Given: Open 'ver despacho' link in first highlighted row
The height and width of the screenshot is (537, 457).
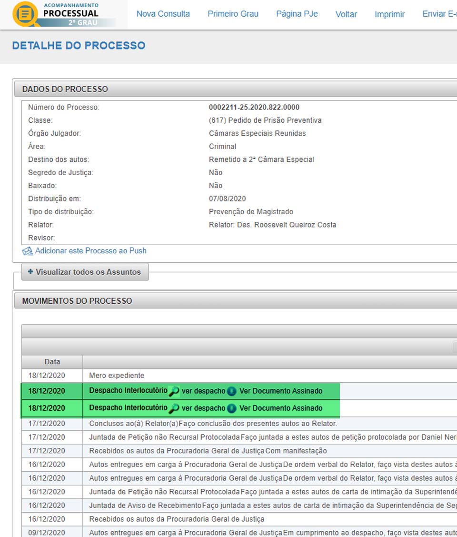Looking at the screenshot, I should (203, 391).
